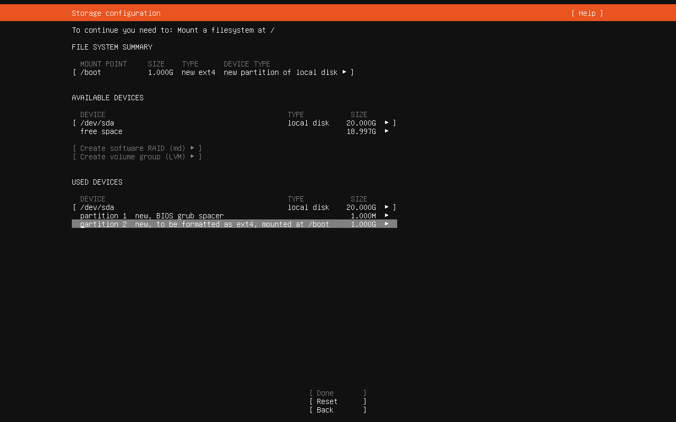This screenshot has height=422, width=676.
Task: Select the free space entry label
Action: [x=101, y=131]
